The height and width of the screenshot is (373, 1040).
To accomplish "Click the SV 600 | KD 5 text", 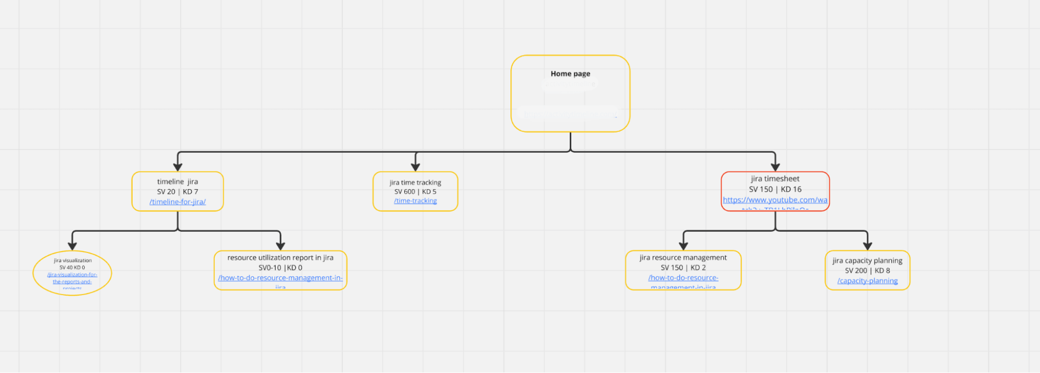I will pos(415,192).
